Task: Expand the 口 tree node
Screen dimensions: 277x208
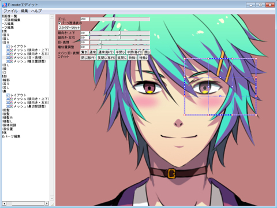Action: click(2, 73)
